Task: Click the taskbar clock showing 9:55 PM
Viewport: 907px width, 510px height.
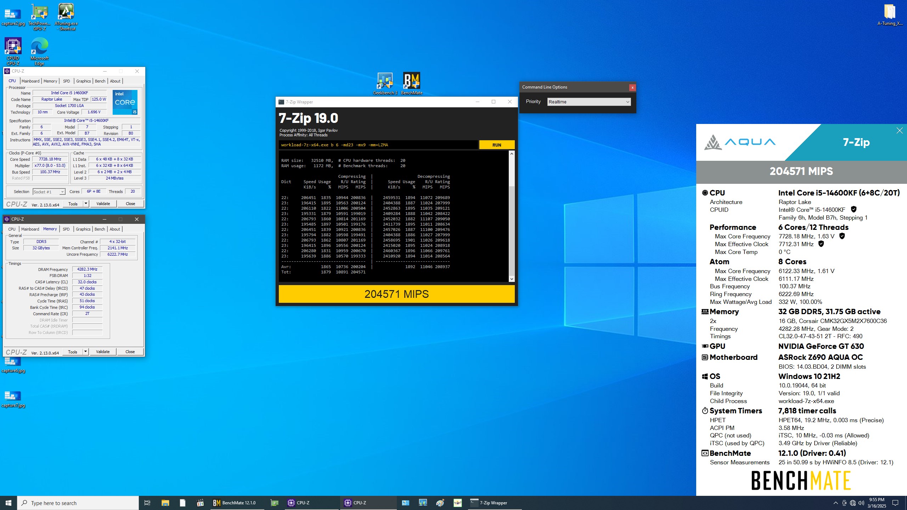Action: click(877, 503)
